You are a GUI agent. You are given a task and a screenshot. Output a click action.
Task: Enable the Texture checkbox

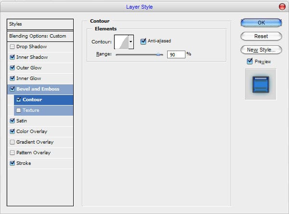[x=19, y=110]
